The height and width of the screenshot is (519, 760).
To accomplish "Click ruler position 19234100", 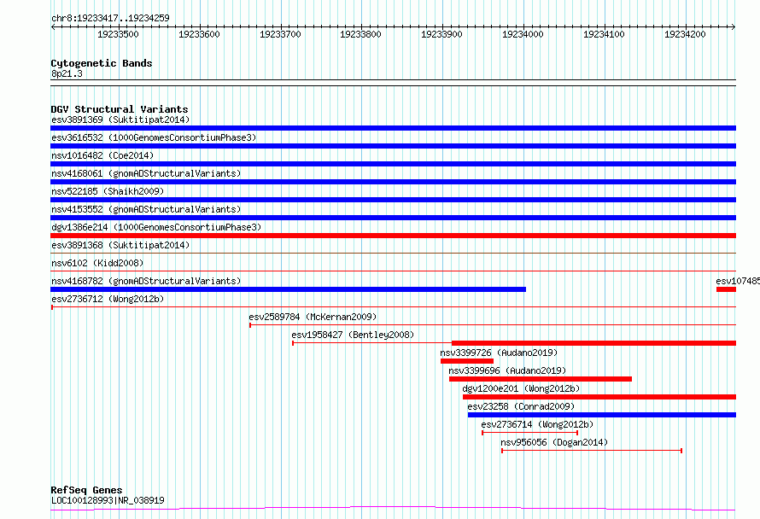I will coord(604,34).
